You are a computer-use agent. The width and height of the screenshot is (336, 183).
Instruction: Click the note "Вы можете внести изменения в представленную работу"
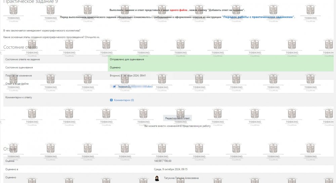[177, 126]
